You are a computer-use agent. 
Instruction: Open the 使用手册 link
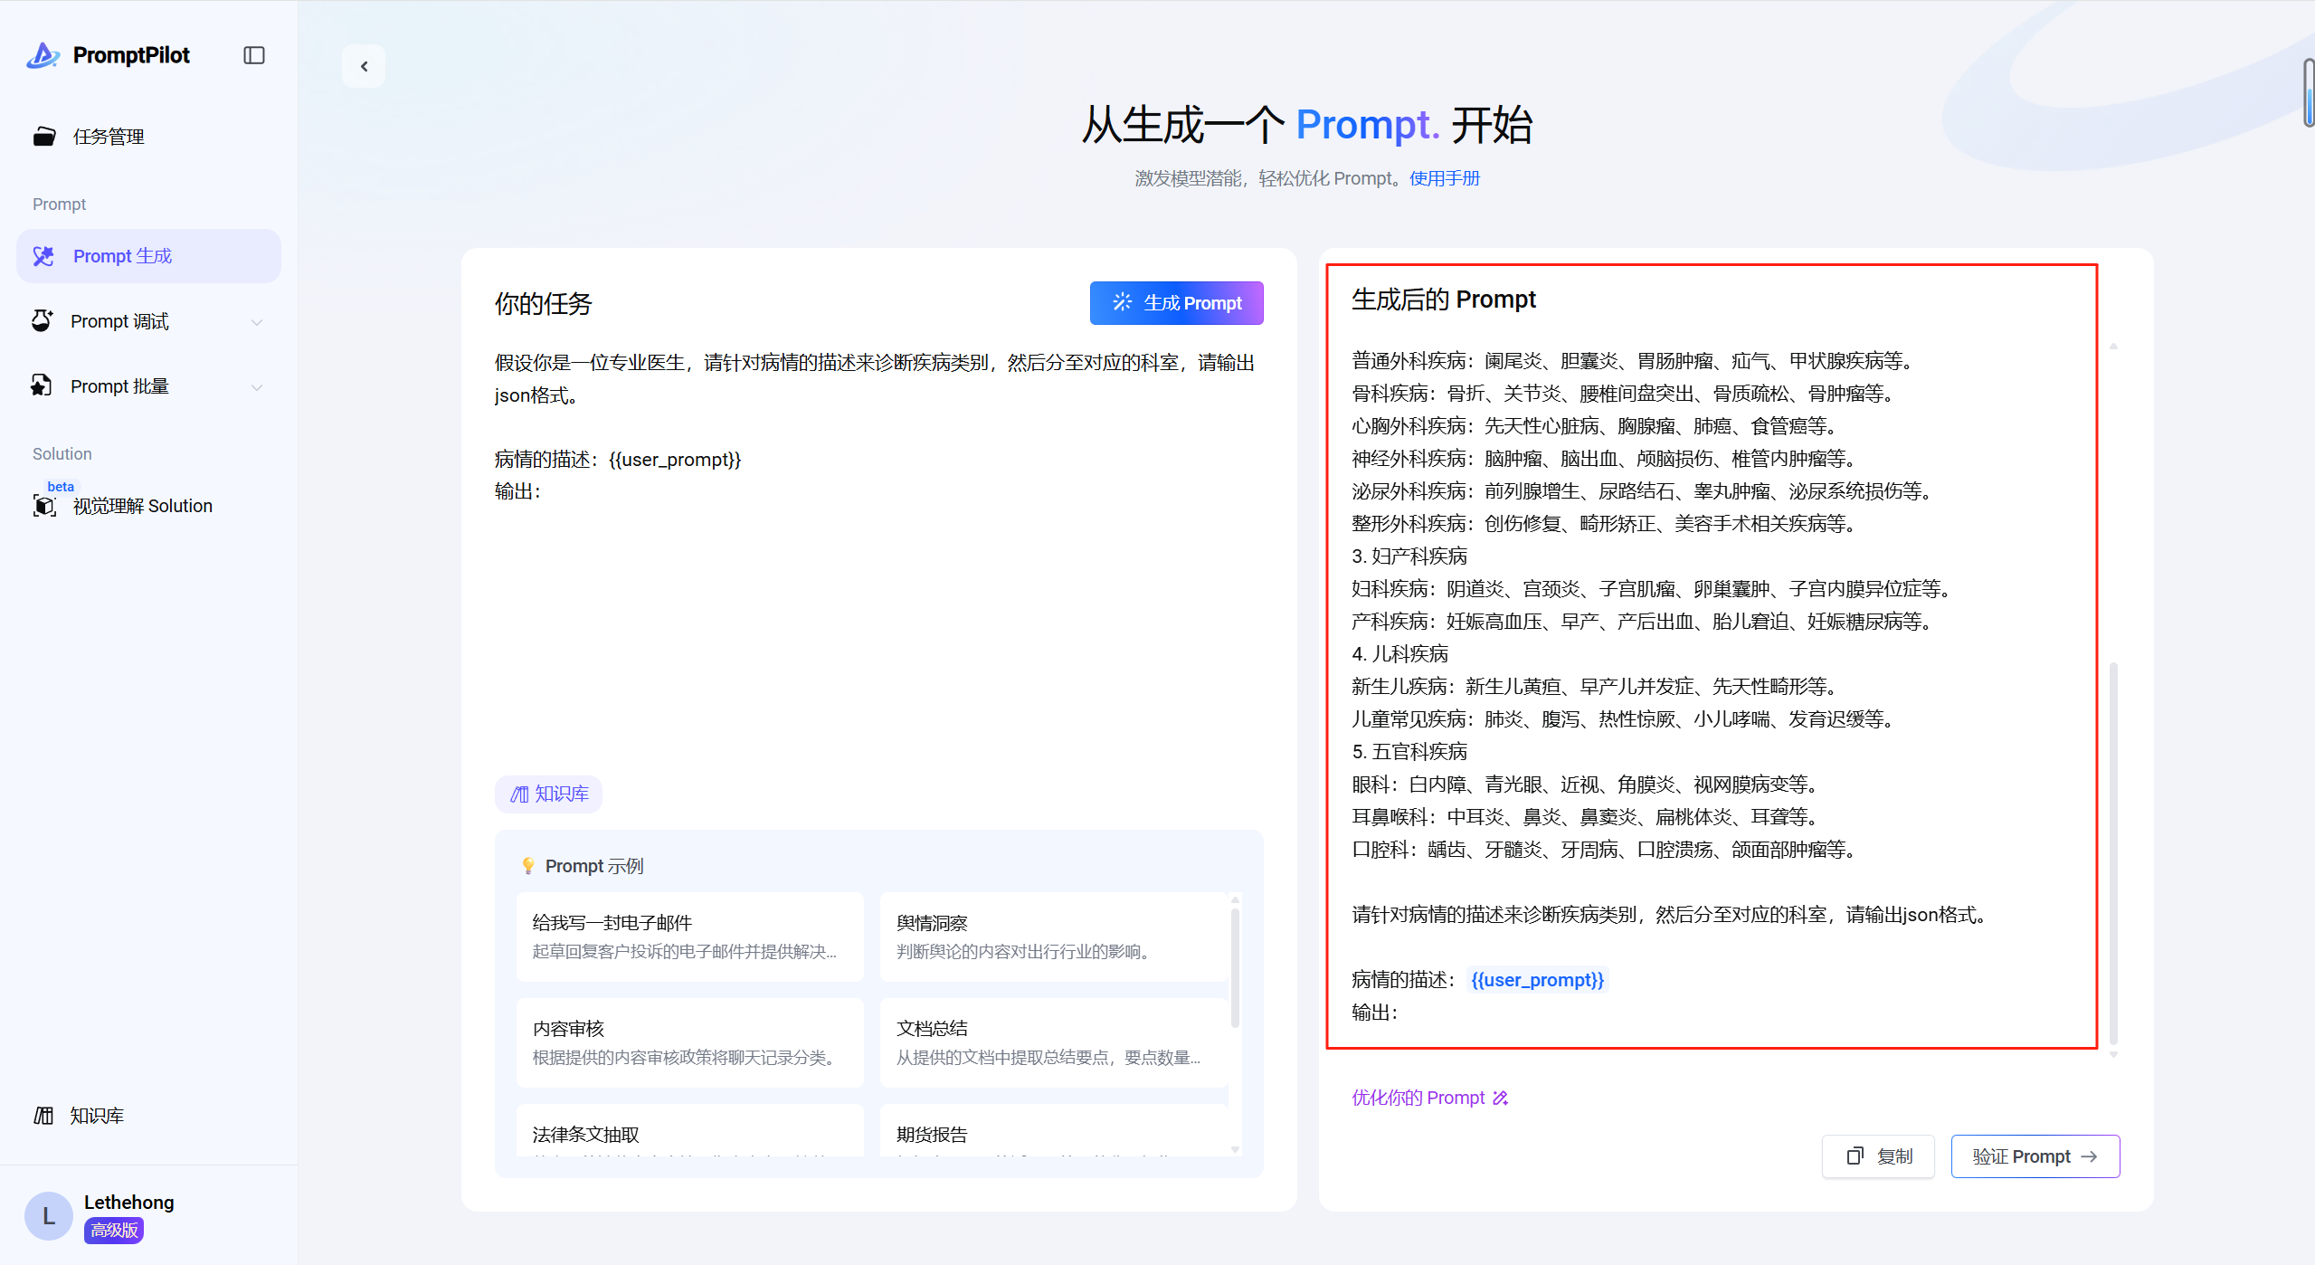1444,178
